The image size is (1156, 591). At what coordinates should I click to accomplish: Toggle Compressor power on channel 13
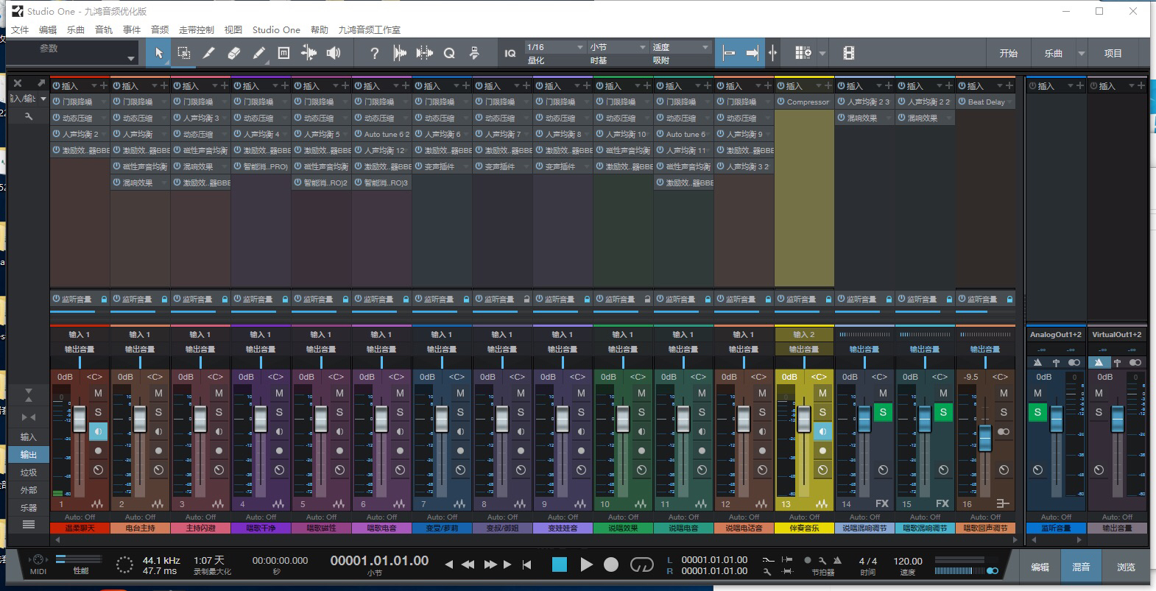click(780, 102)
